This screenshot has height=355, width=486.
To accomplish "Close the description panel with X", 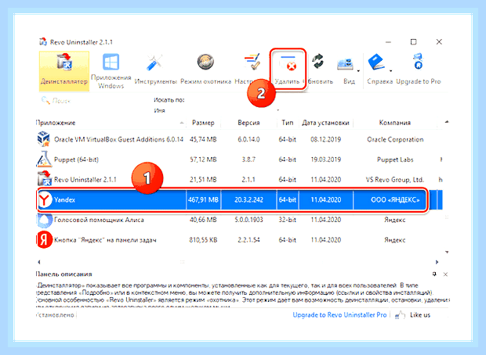I will click(x=445, y=274).
